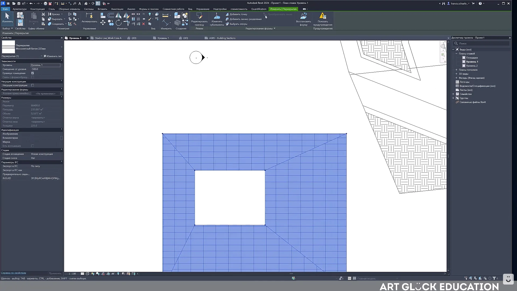Image resolution: width=517 pixels, height=291 pixels.
Task: Click Изменить субэлементы tool
Action: (x=217, y=19)
